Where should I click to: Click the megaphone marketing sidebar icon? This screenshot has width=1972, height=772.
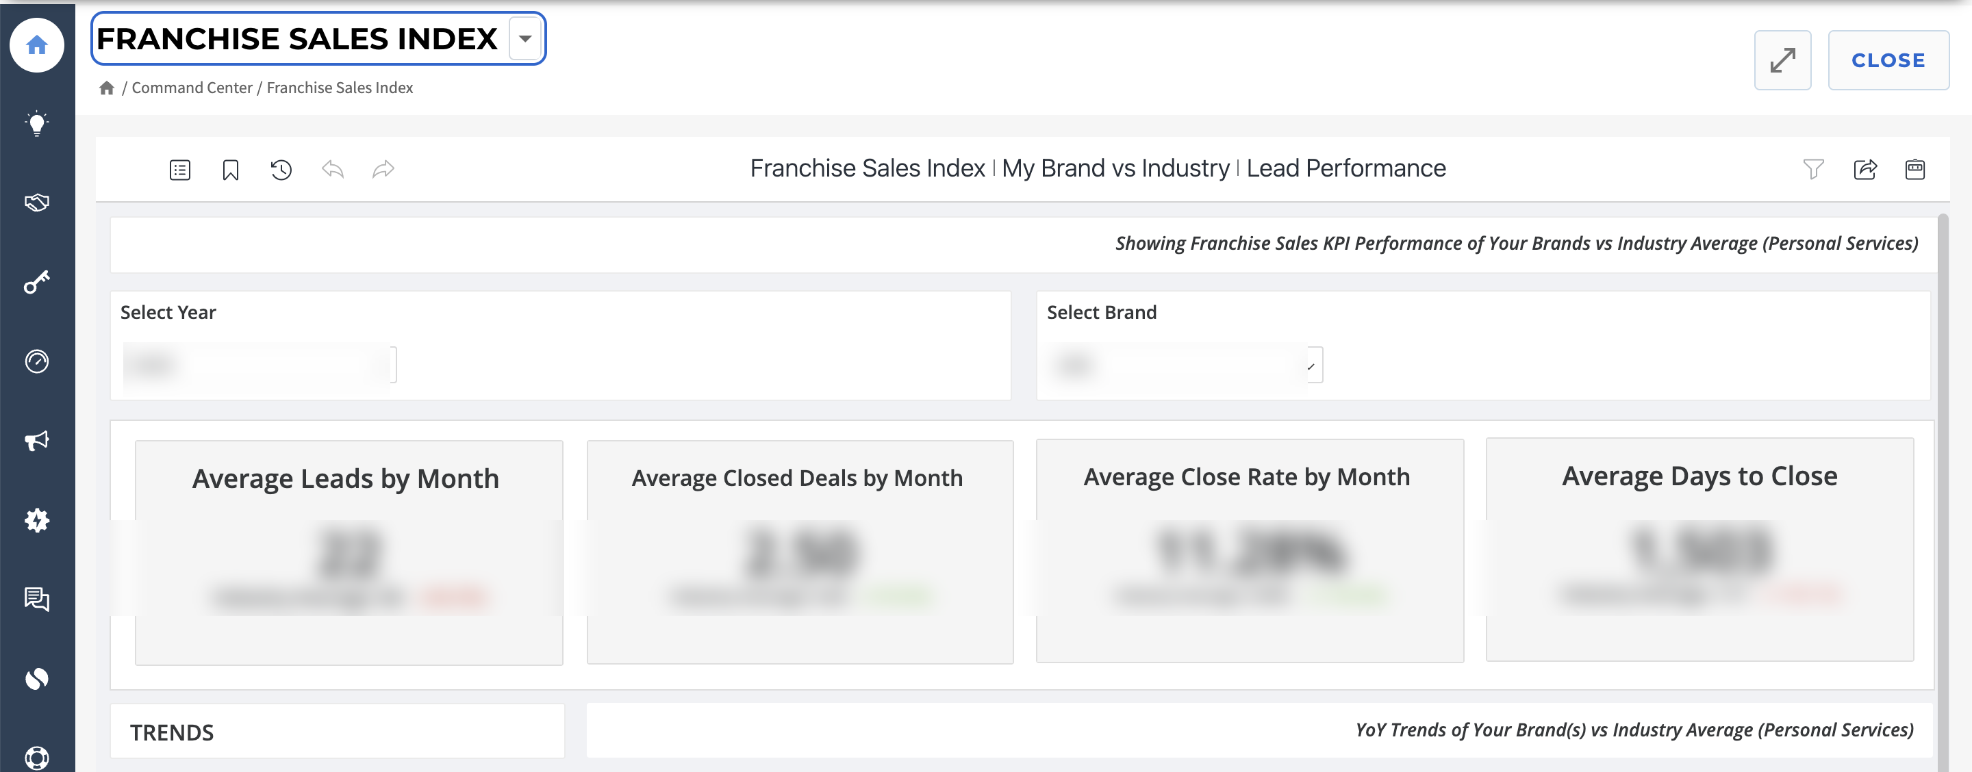[37, 441]
